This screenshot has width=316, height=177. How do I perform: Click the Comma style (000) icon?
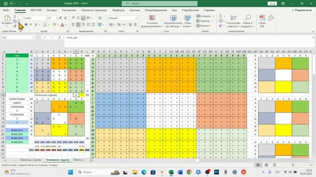[x=124, y=25]
